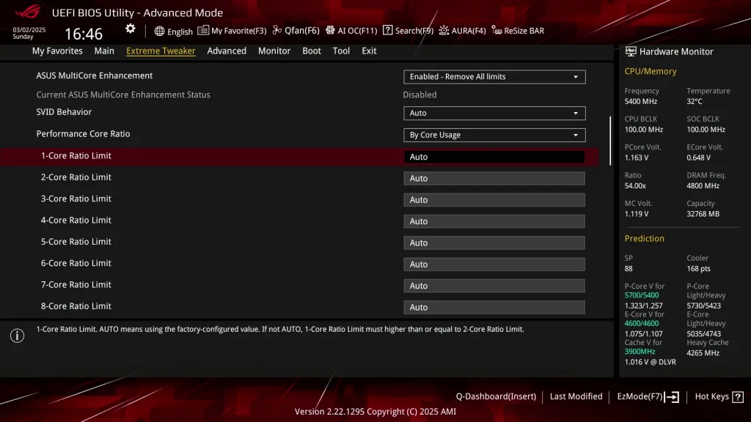Select the 8-Core Ratio Limit label

76,306
